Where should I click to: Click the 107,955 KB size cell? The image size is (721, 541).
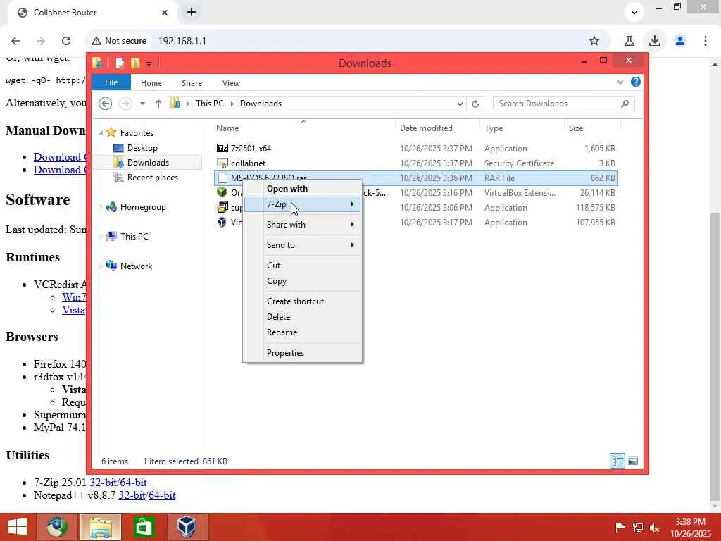coord(595,222)
